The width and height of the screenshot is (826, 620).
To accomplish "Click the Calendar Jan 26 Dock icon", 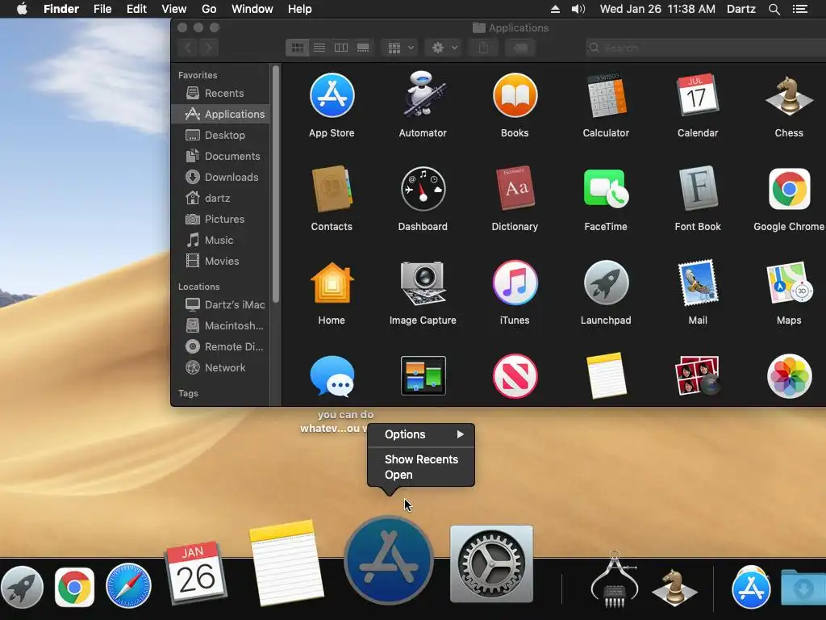I will click(x=195, y=574).
